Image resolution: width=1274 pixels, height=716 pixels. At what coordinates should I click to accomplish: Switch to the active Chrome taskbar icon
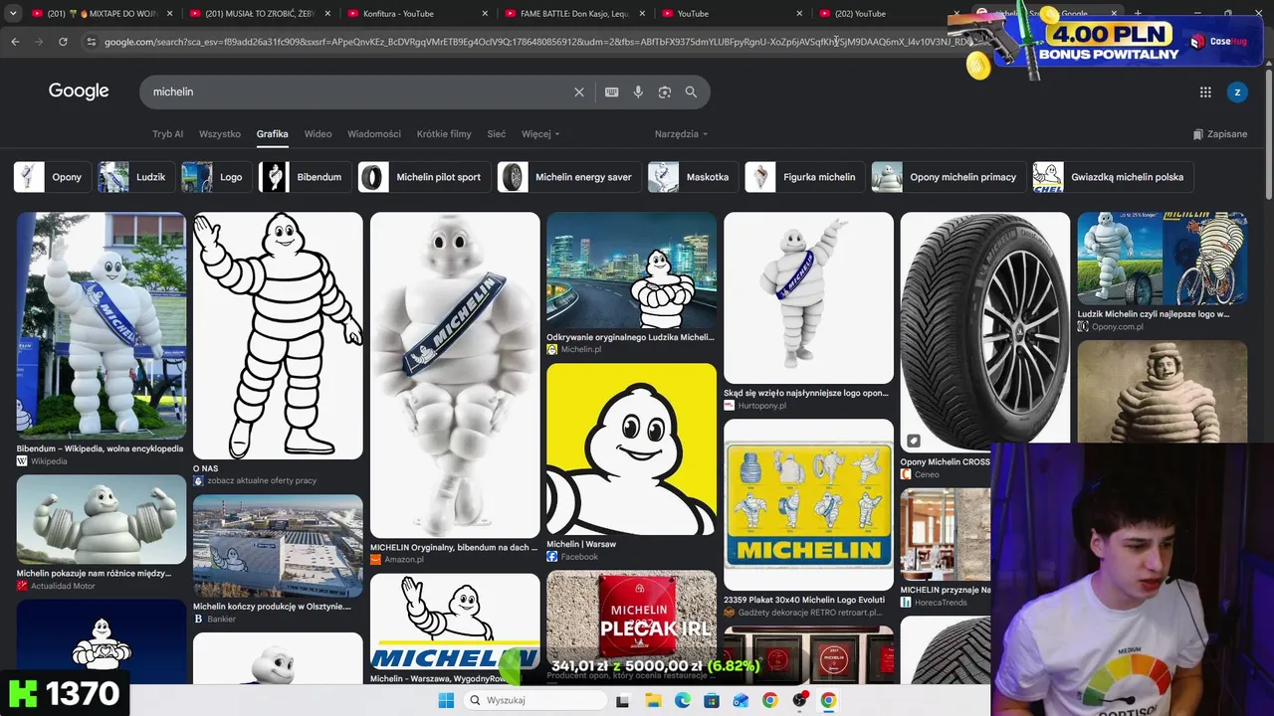pos(828,701)
